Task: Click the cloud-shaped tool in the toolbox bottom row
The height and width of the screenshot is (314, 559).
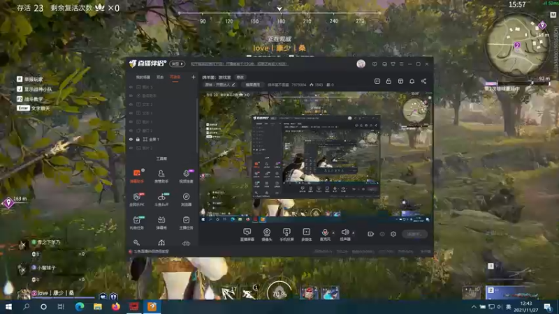Action: click(186, 243)
